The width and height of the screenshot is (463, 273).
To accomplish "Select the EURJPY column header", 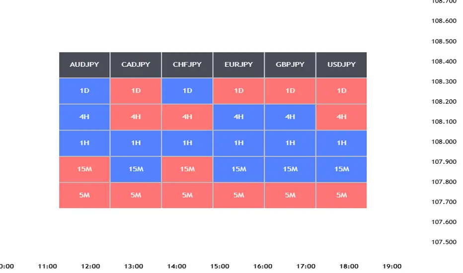I will (238, 65).
